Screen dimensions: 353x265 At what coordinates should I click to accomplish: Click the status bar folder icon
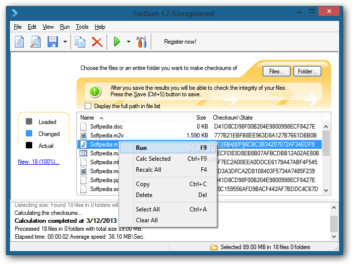coord(214,247)
